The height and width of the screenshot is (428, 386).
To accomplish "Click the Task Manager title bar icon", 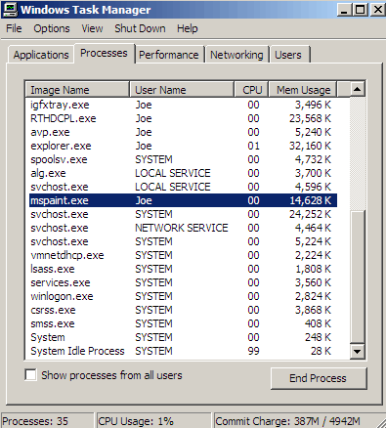I will (10, 10).
